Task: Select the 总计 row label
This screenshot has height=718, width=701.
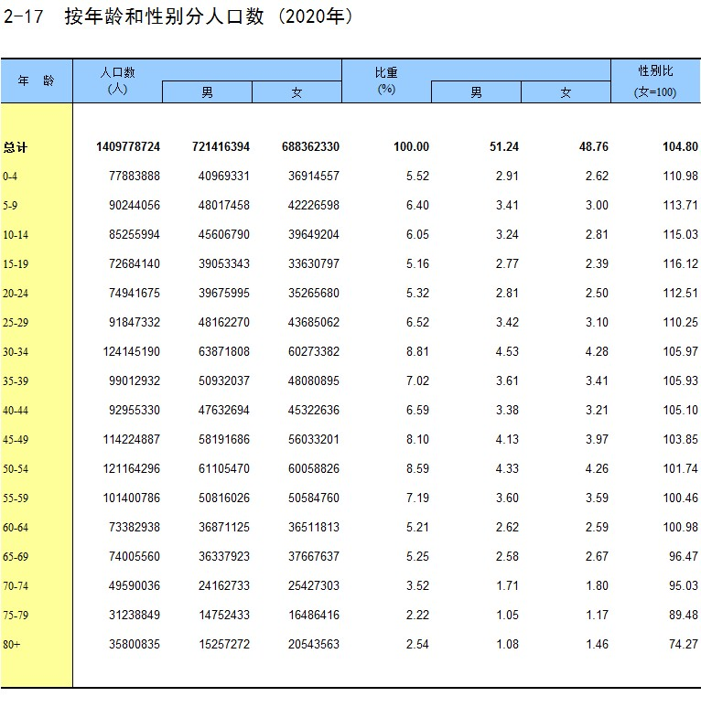Action: click(x=16, y=147)
